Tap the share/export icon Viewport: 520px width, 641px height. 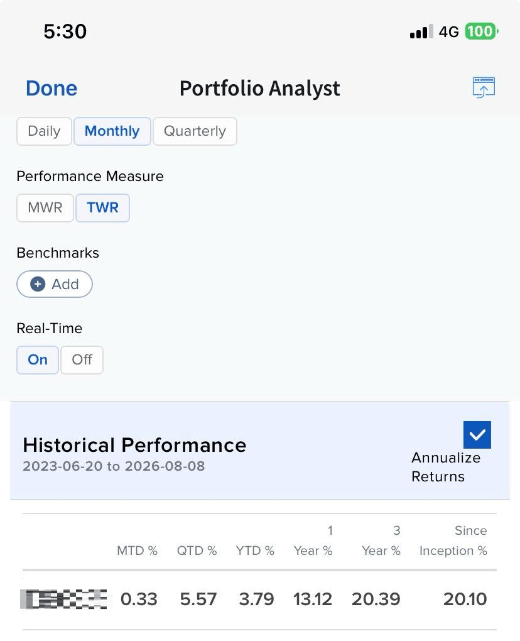coord(484,87)
